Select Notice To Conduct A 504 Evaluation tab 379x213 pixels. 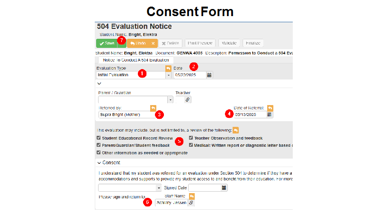pos(136,60)
